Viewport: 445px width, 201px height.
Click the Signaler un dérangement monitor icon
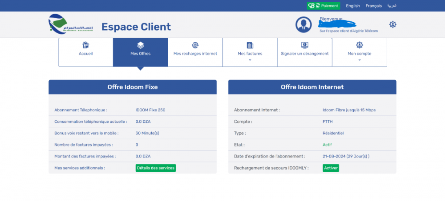pos(304,45)
